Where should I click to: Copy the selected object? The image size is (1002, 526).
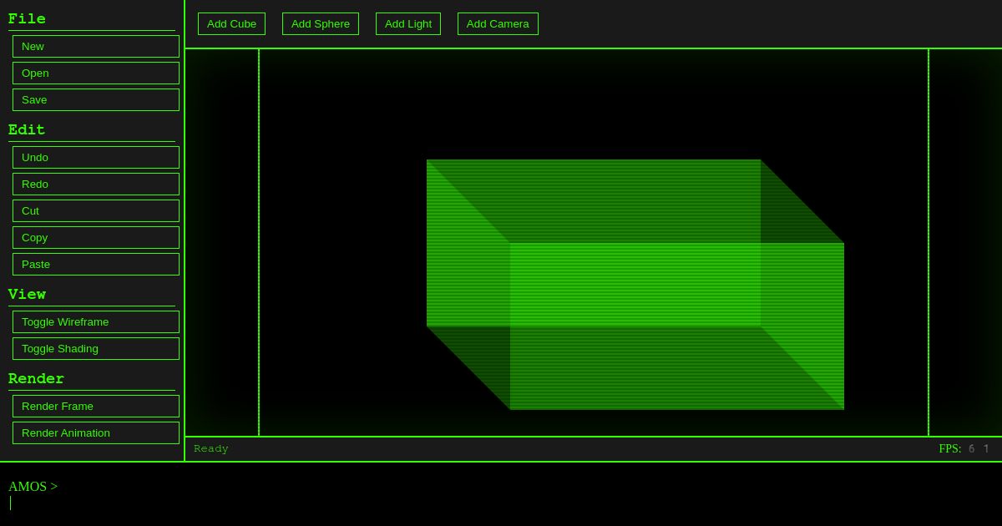(x=95, y=237)
